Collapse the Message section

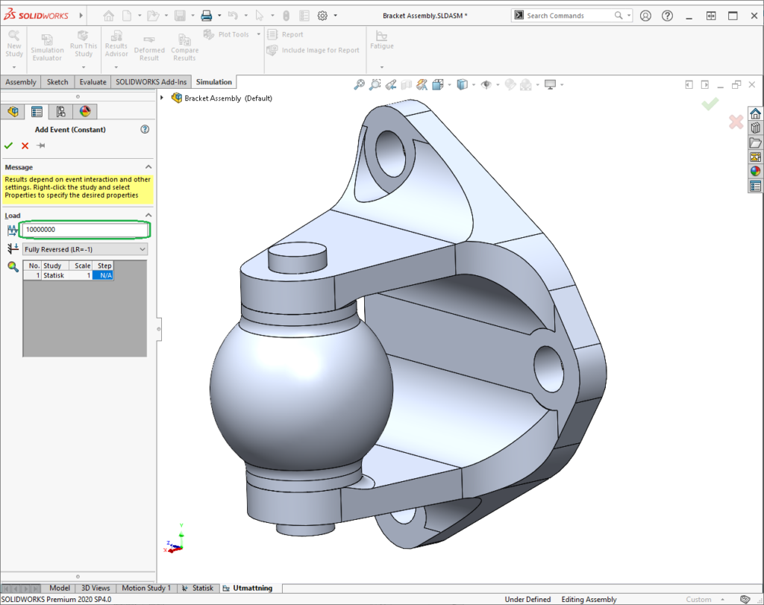coord(148,167)
